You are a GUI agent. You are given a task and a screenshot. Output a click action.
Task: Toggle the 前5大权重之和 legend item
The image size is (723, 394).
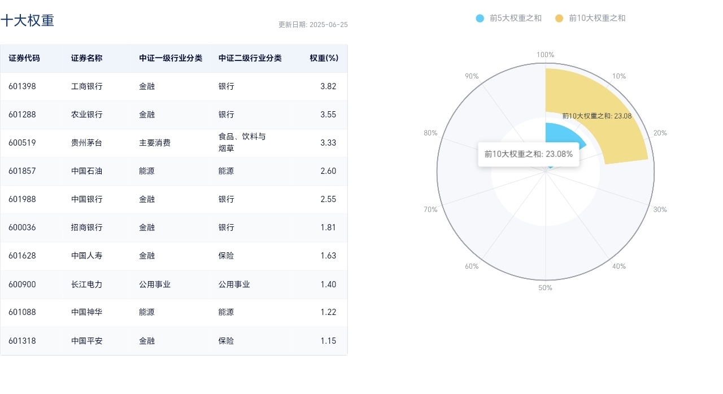pos(509,18)
